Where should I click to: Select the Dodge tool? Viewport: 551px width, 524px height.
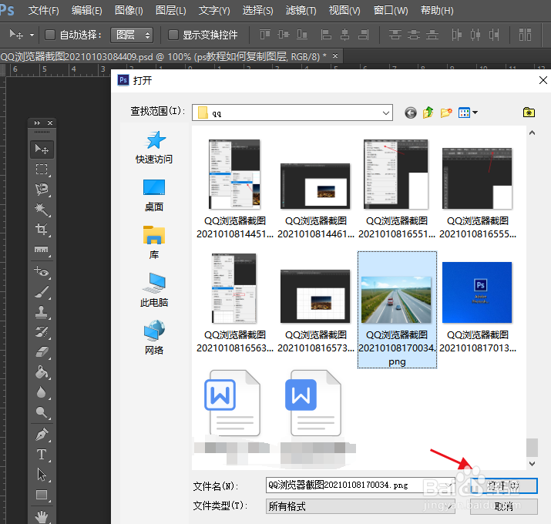coord(42,412)
